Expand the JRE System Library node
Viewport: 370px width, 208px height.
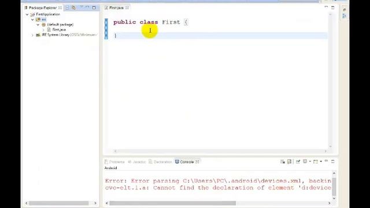(32, 35)
